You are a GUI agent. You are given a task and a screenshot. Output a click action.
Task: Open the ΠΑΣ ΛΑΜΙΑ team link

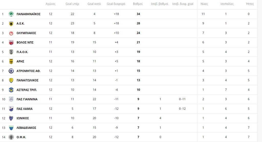click(24, 109)
